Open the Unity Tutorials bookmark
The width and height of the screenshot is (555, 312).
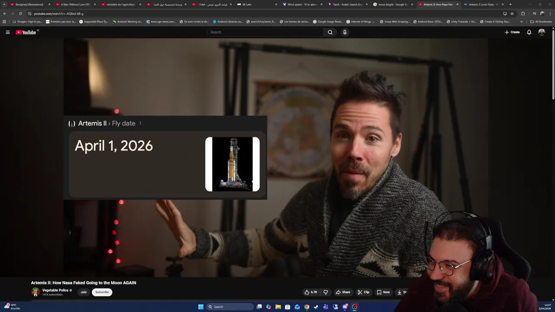click(461, 21)
